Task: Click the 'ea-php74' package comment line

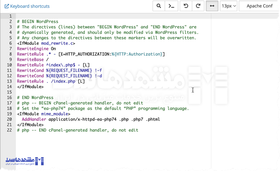Action: pyautogui.click(x=103, y=108)
